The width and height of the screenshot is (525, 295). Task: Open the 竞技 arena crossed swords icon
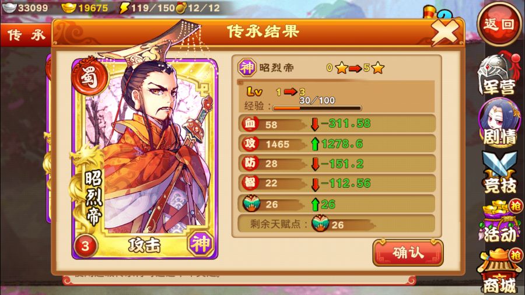pyautogui.click(x=499, y=172)
